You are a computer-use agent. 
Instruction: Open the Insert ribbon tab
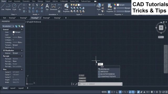coord(10,1)
